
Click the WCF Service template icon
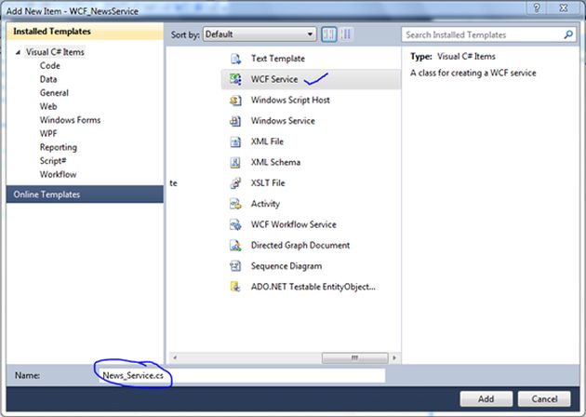coord(235,79)
